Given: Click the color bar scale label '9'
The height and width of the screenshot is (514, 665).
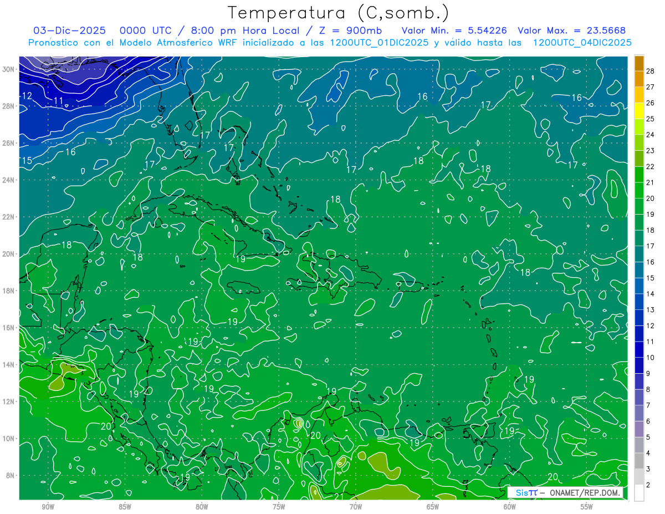Looking at the screenshot, I should 648,374.
